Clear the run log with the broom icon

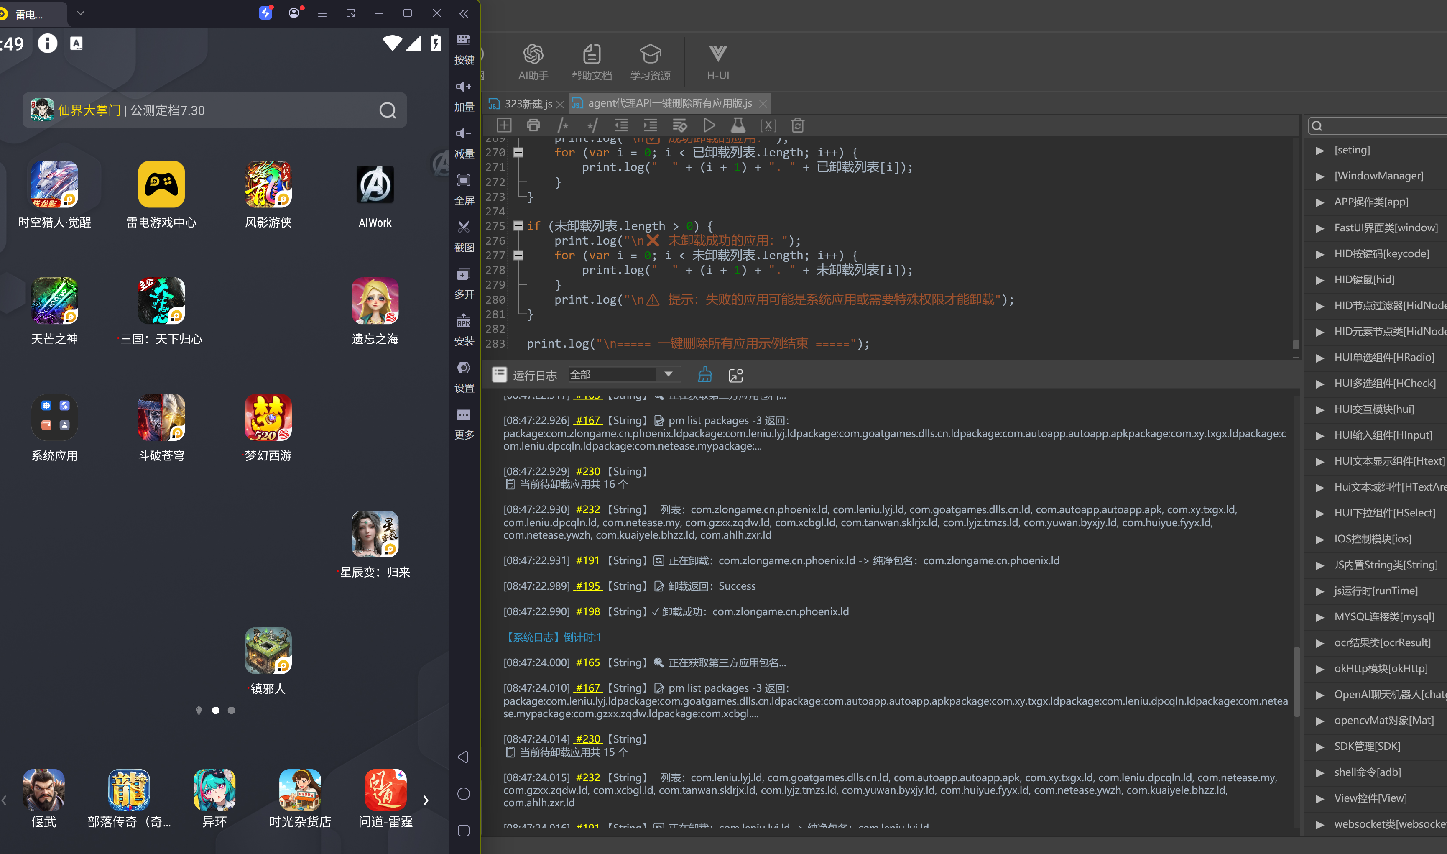704,375
